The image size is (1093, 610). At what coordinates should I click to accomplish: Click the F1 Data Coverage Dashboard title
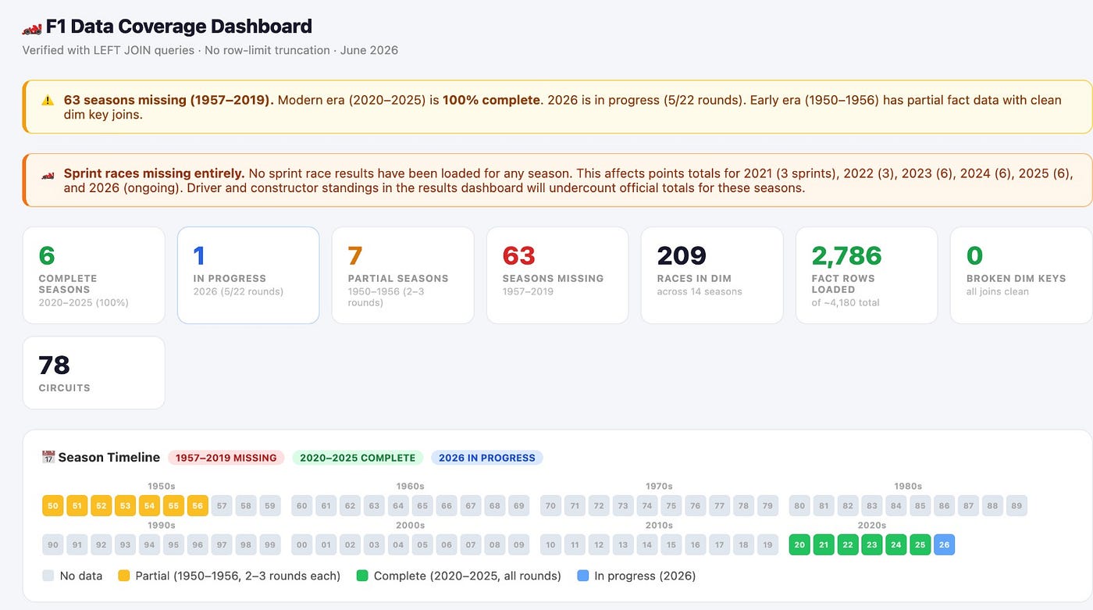pyautogui.click(x=179, y=27)
